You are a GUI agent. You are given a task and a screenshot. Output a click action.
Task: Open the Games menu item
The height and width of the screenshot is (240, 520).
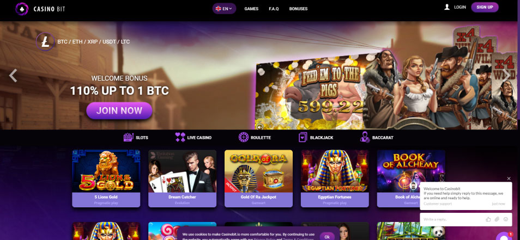[251, 9]
